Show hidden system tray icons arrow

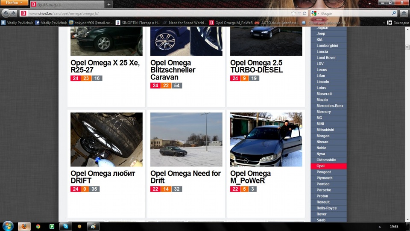tap(380, 227)
